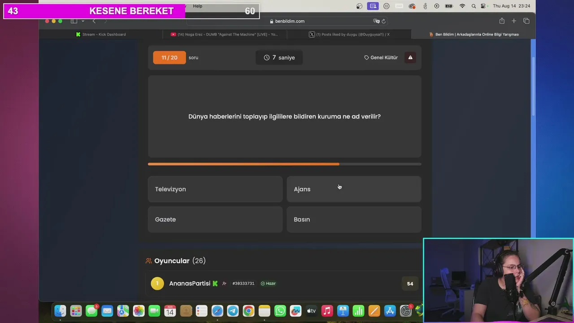
Task: Select the Ben Bildim quiz tab
Action: (x=474, y=34)
